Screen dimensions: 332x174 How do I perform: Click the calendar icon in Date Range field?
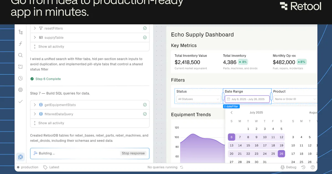pos(229,99)
